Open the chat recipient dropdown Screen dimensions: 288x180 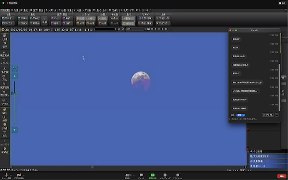coord(240,115)
